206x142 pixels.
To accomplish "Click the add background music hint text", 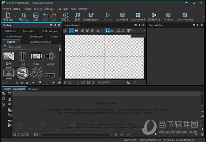I will (106, 124).
